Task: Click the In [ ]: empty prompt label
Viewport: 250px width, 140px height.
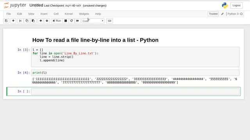Action: point(23,91)
